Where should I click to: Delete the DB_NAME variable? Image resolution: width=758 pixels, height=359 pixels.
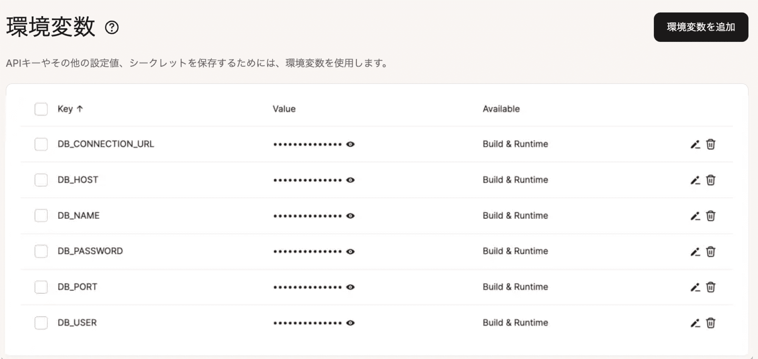tap(711, 216)
